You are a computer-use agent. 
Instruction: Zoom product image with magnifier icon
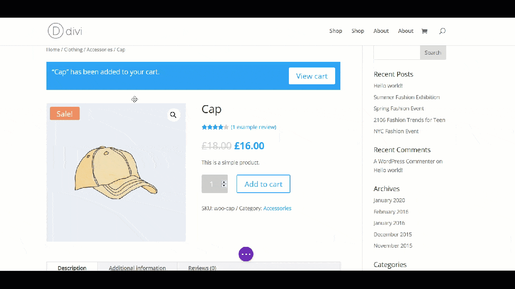[173, 115]
